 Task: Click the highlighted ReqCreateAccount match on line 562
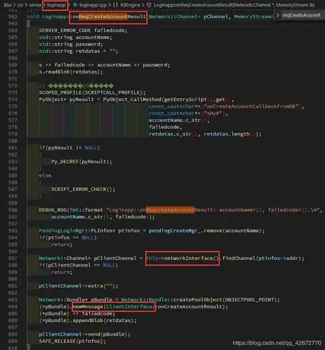[x=103, y=16]
